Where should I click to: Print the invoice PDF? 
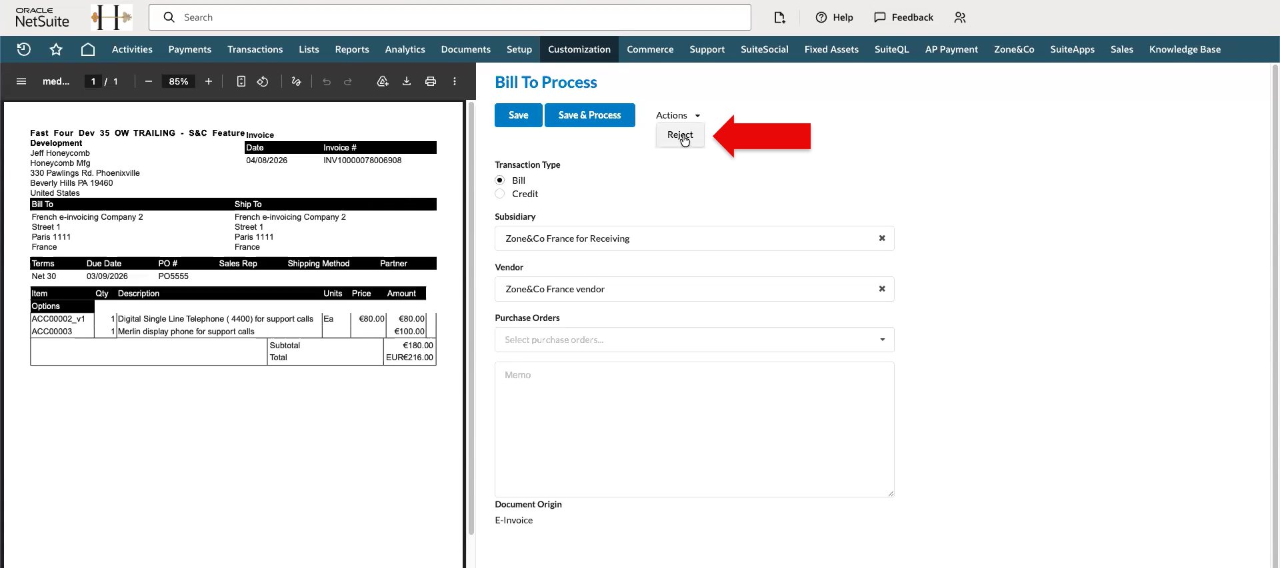(431, 81)
